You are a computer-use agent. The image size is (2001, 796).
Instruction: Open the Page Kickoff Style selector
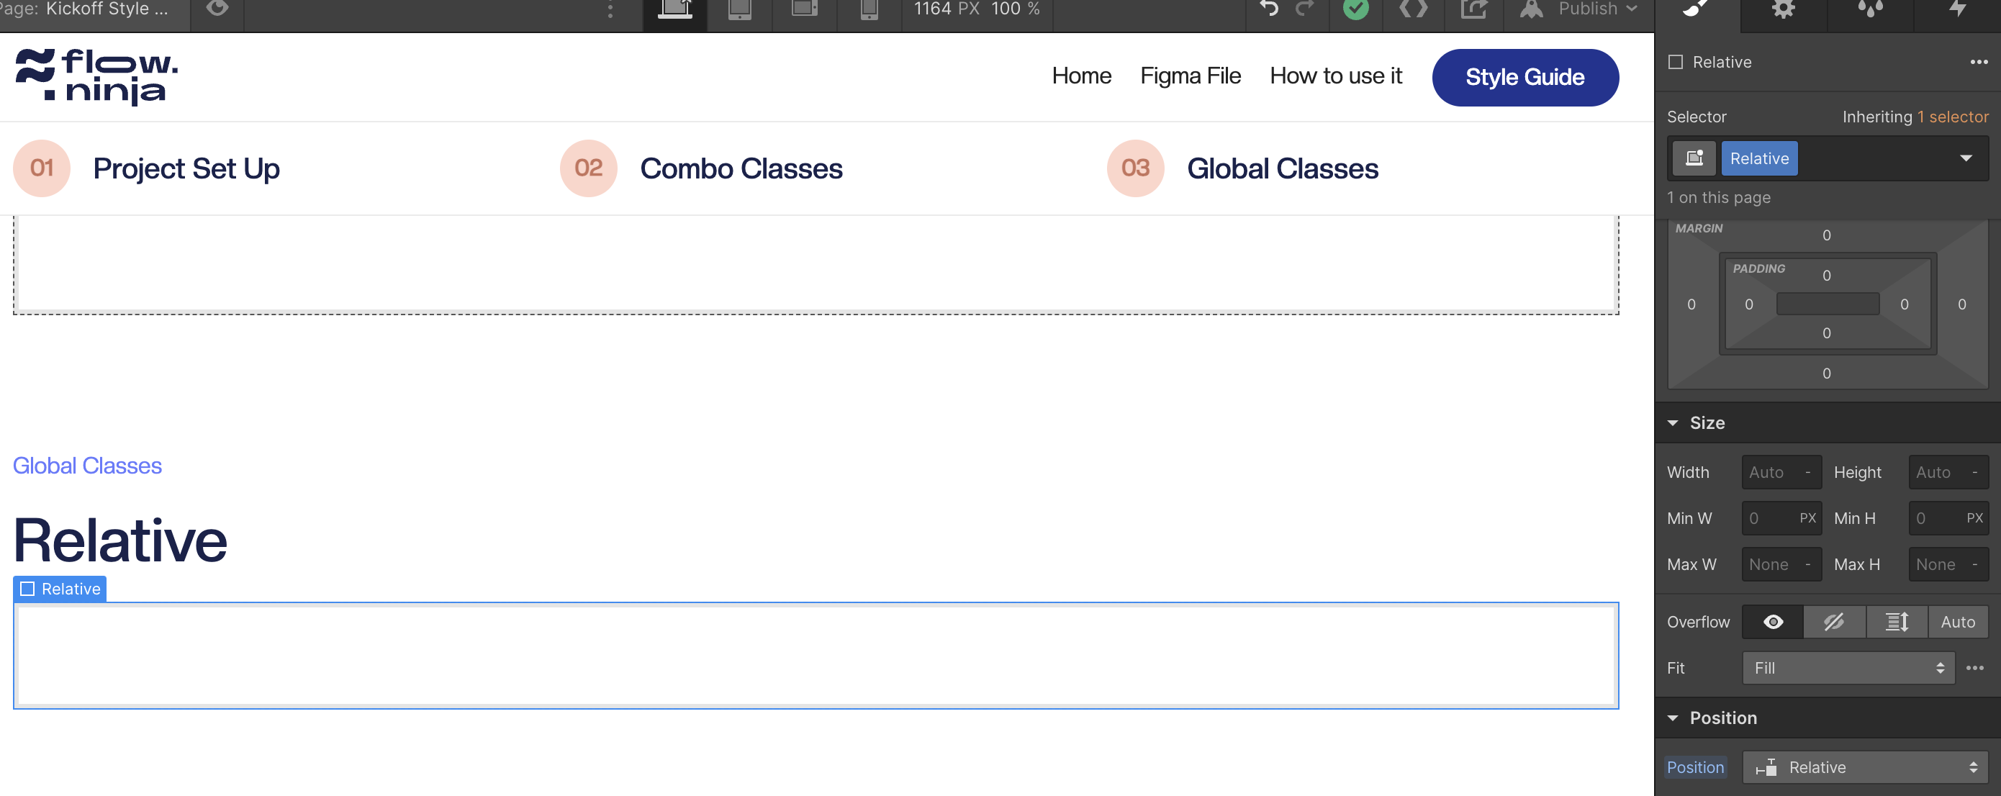point(94,9)
